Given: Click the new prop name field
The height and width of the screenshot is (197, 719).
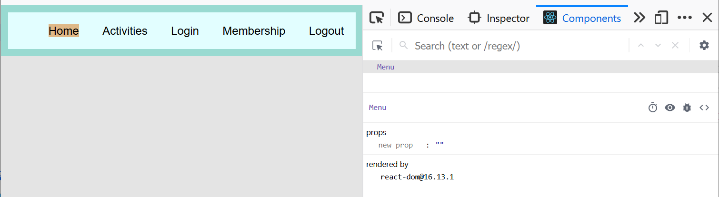Looking at the screenshot, I should click(x=396, y=145).
